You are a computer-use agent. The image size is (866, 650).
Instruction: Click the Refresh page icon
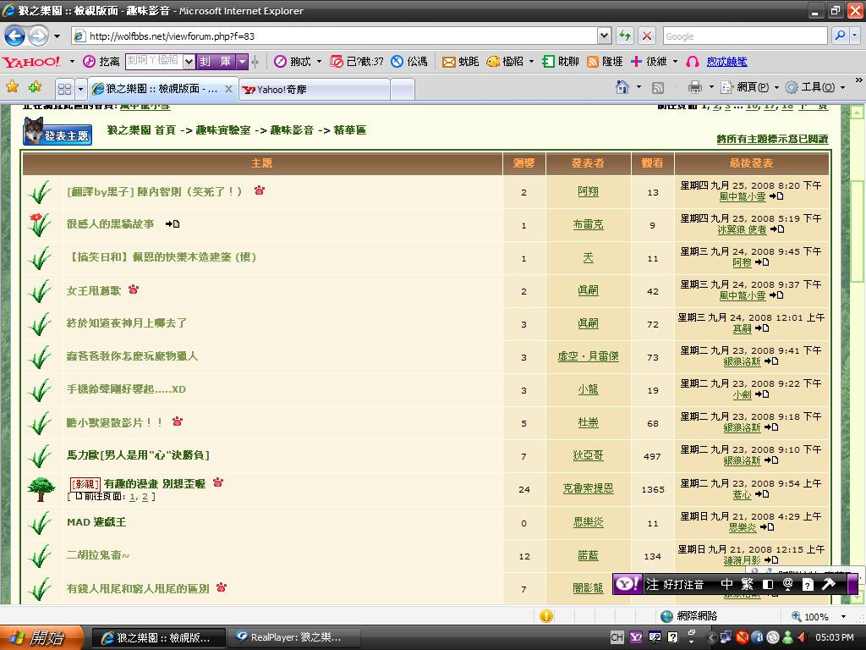pos(625,36)
